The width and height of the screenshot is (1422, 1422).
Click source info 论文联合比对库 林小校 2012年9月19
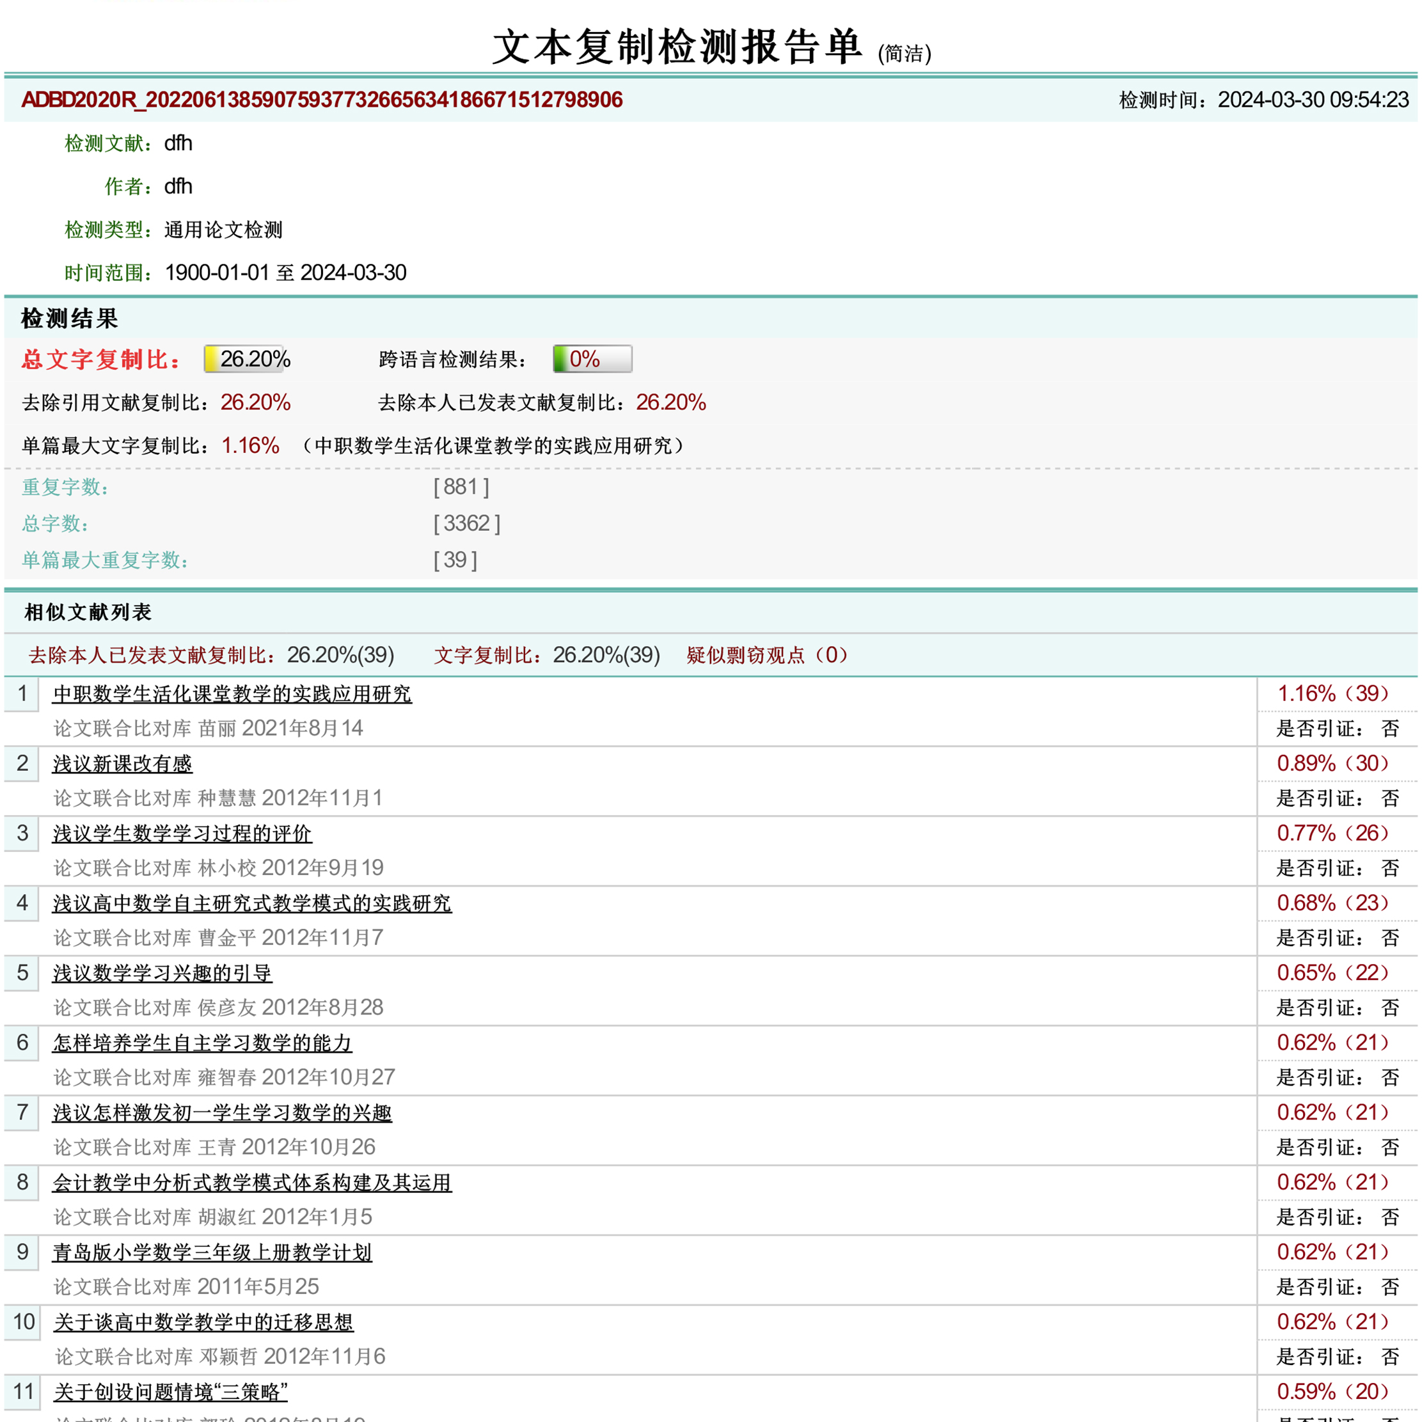point(218,869)
